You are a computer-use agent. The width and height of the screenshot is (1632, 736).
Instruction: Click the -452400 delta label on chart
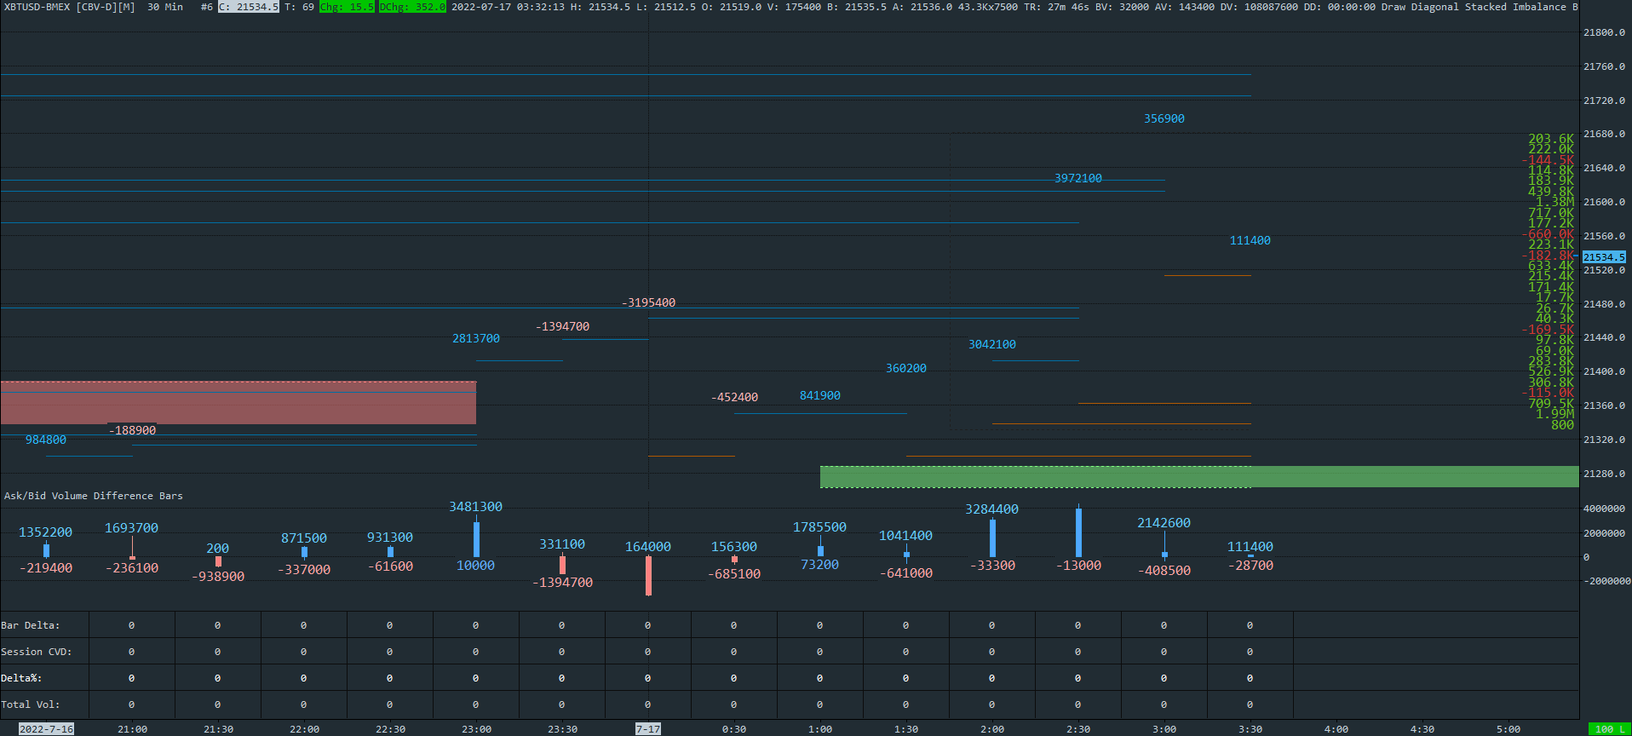pos(734,397)
